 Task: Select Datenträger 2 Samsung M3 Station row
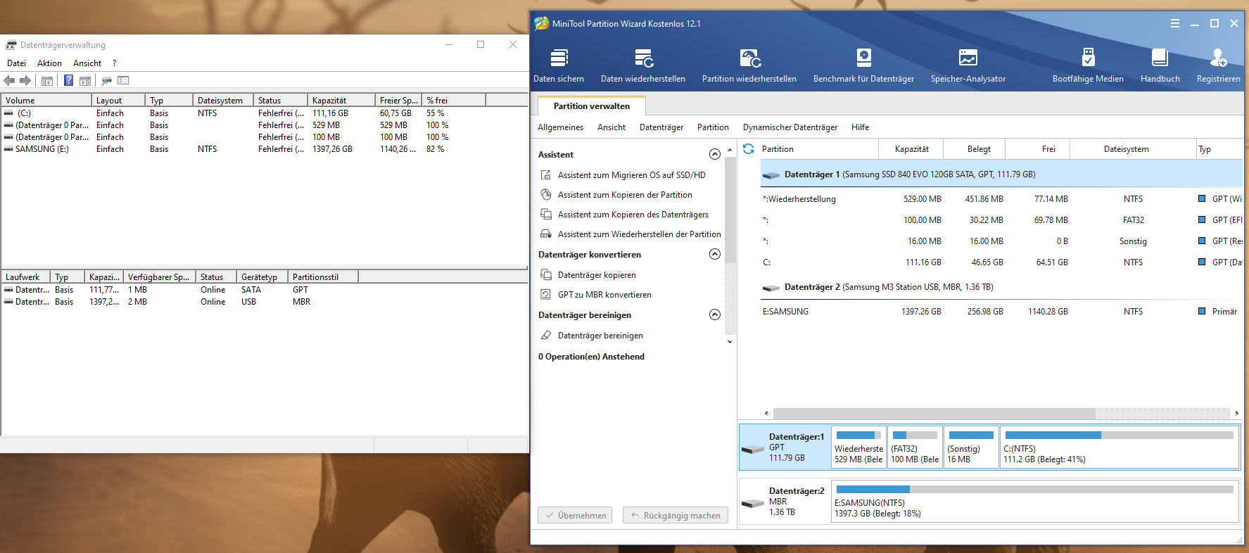(1001, 287)
